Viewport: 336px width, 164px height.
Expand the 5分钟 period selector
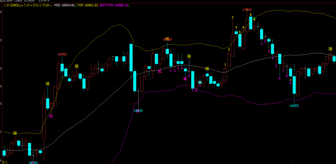(44, 1)
